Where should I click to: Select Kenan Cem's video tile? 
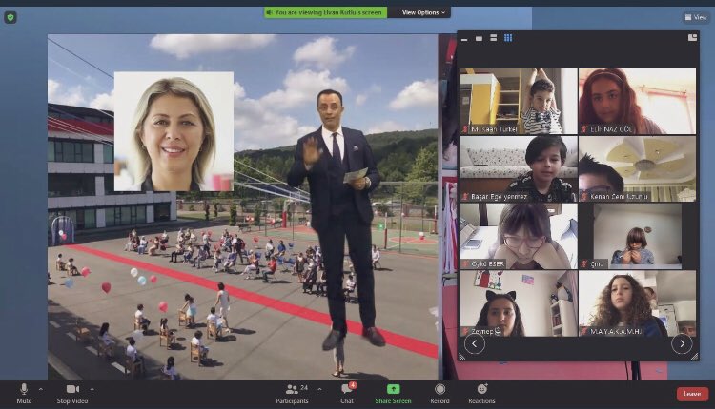(x=638, y=168)
